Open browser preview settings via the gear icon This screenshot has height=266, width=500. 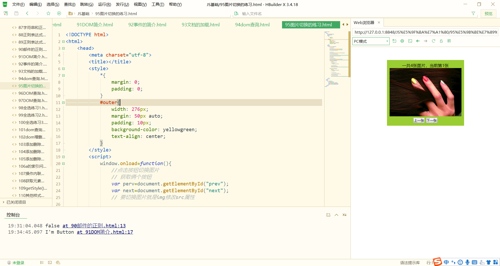pyautogui.click(x=402, y=41)
